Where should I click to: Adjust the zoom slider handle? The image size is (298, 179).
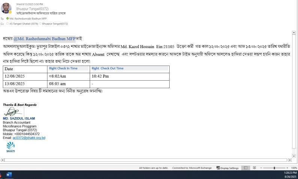[x=274, y=168]
